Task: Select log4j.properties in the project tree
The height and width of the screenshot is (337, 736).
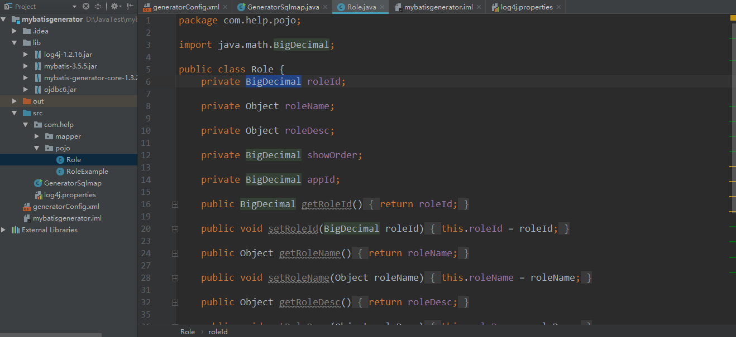Action: coord(69,195)
